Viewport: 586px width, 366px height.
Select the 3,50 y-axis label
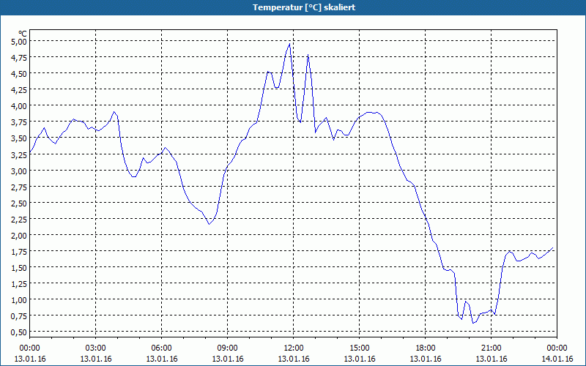19,138
